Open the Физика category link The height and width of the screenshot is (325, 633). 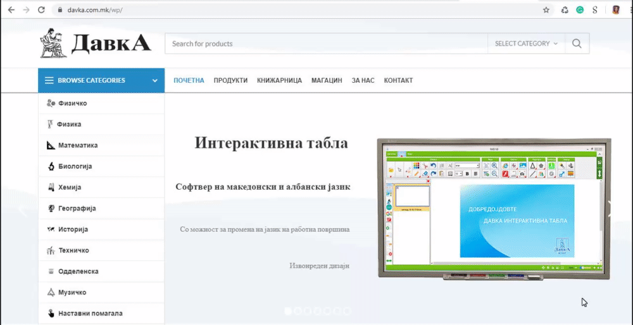tap(69, 124)
